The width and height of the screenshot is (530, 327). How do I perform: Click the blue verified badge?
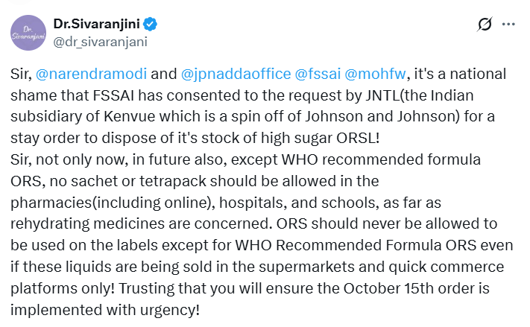click(x=150, y=24)
